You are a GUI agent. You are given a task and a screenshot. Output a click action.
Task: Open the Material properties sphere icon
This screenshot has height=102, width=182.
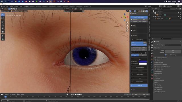(x=152, y=75)
